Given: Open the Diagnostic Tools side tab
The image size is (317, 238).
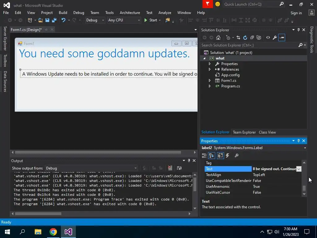Looking at the screenshot, I should pos(312,40).
